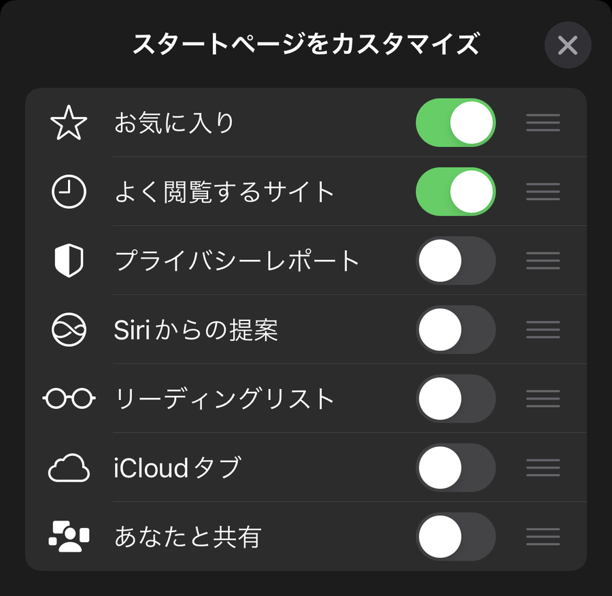612x596 pixels.
Task: Turn off the よく閲覧するサイト switch
Action: [x=455, y=193]
